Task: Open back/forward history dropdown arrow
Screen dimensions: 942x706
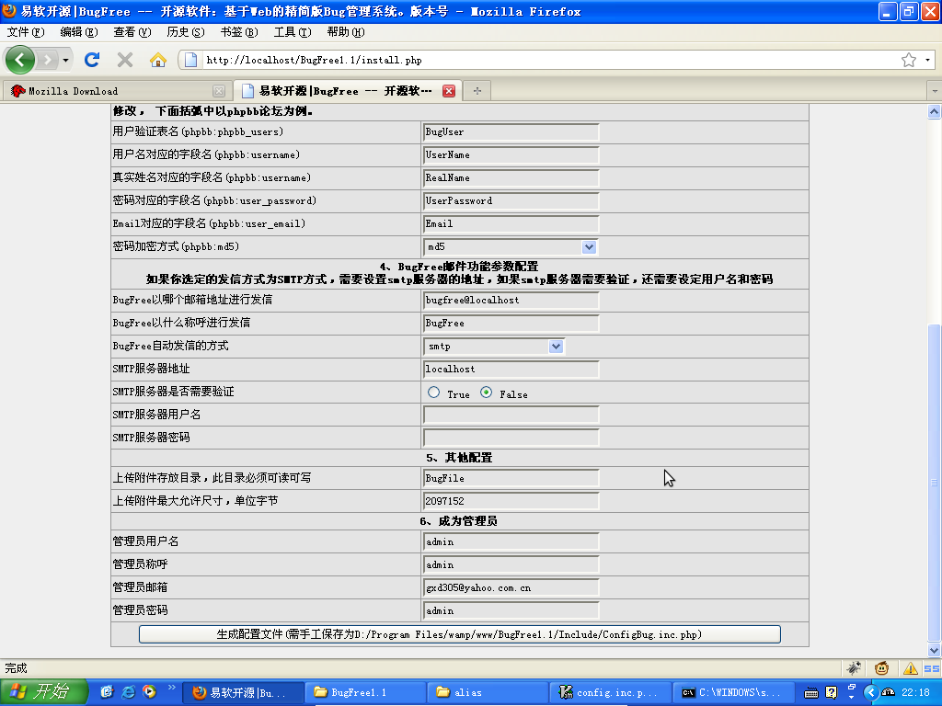Action: click(x=65, y=60)
